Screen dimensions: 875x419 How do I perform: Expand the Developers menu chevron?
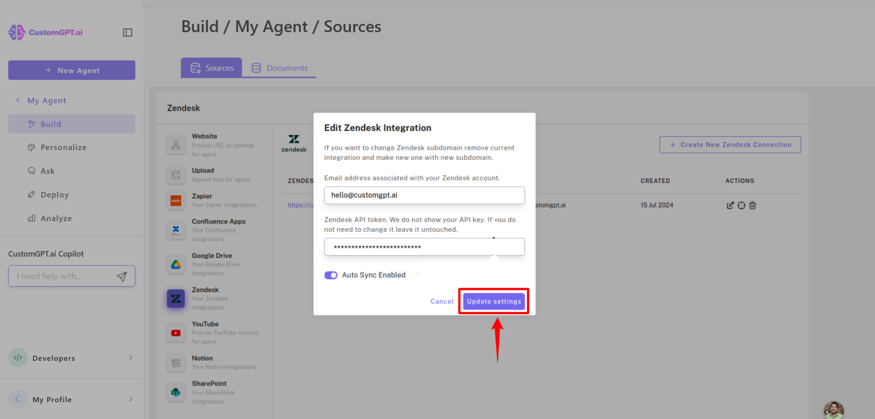pos(131,358)
